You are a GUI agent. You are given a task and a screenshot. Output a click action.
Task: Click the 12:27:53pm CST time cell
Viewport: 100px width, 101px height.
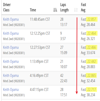40,47
